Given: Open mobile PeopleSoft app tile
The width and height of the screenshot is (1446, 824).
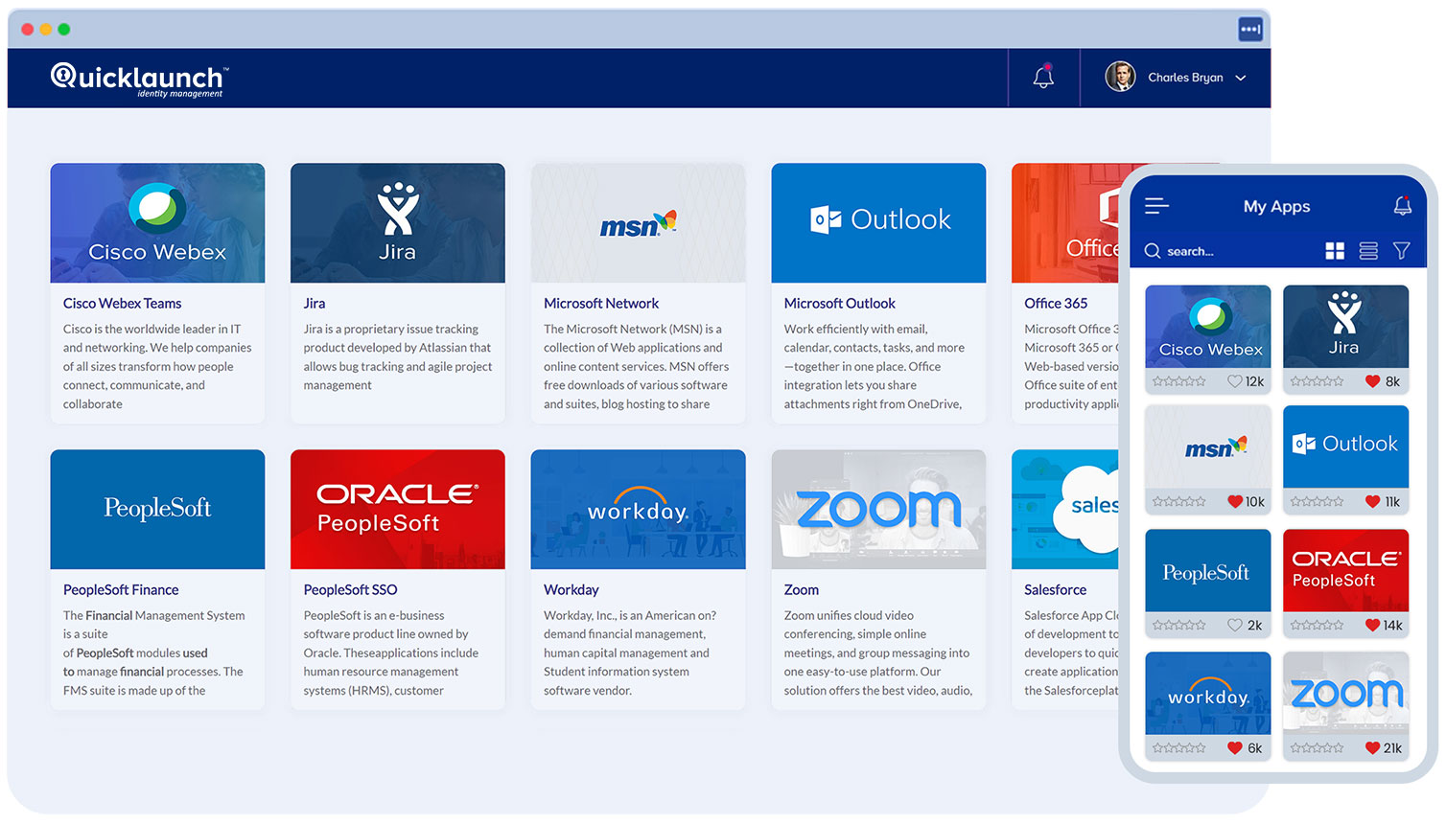Looking at the screenshot, I should (1208, 570).
